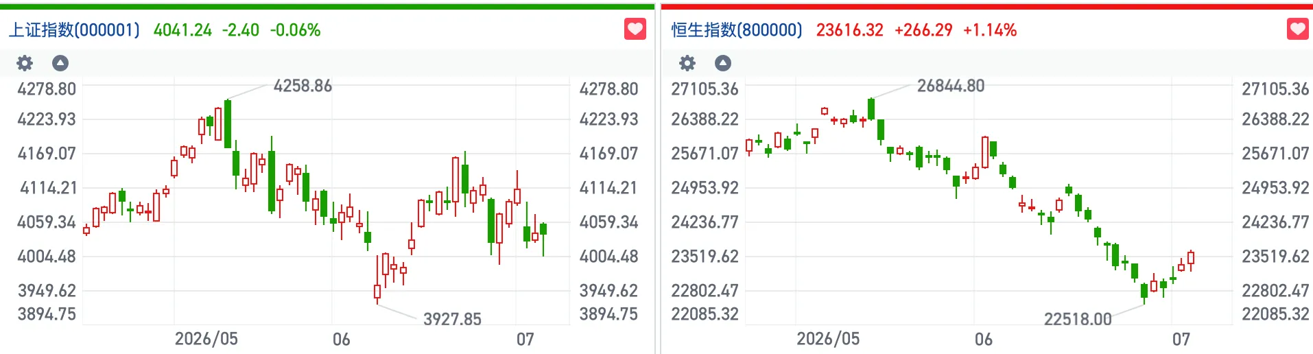Click the -0.06% change percentage
Image resolution: width=1313 pixels, height=354 pixels.
point(295,30)
